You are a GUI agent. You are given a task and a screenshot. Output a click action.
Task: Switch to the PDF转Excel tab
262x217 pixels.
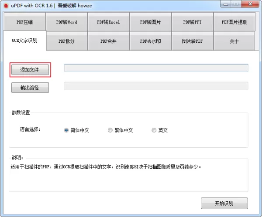coord(109,22)
